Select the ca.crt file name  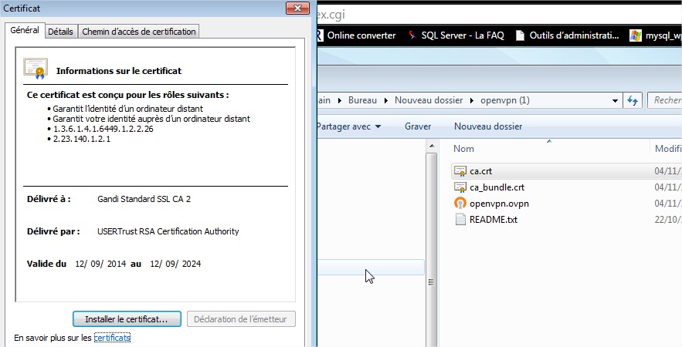[x=480, y=171]
